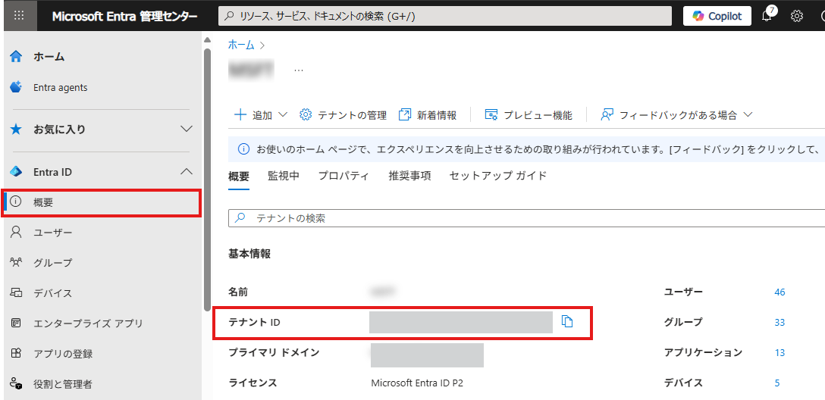Viewport: 825px width, 400px height.
Task: Open the application count 13 link
Action: click(x=780, y=353)
